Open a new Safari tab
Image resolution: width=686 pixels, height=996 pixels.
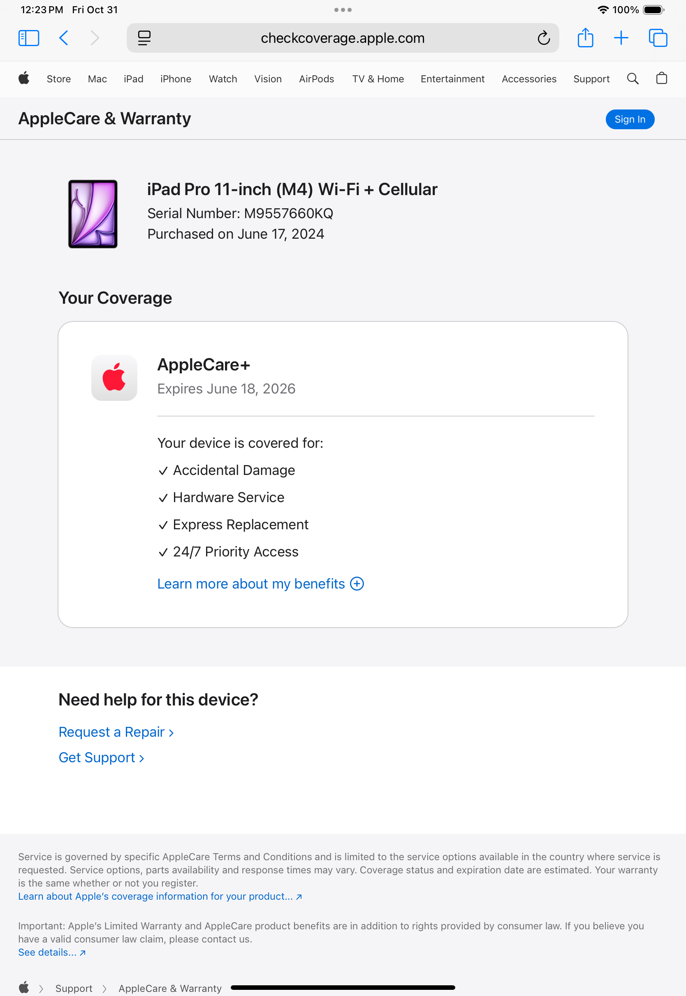[x=621, y=38]
